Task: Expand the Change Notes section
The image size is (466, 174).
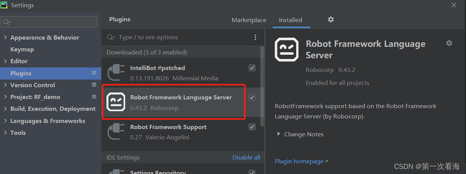Action: coord(279,134)
